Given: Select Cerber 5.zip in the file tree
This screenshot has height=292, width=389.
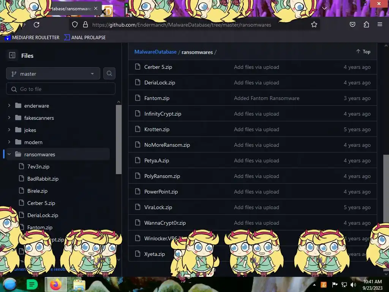Looking at the screenshot, I should click(41, 203).
